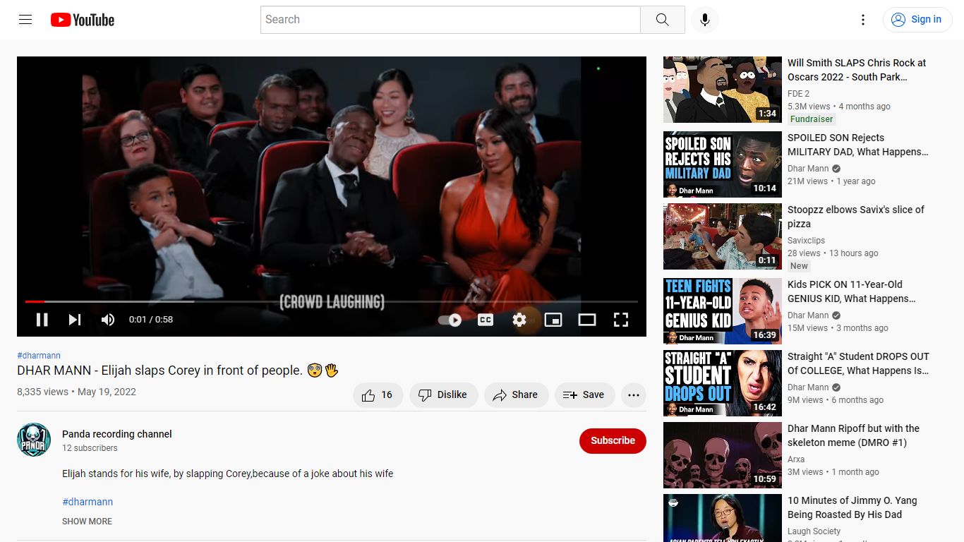Click the Savixclips channel name
Viewport: 964px width, 542px height.
tap(806, 241)
